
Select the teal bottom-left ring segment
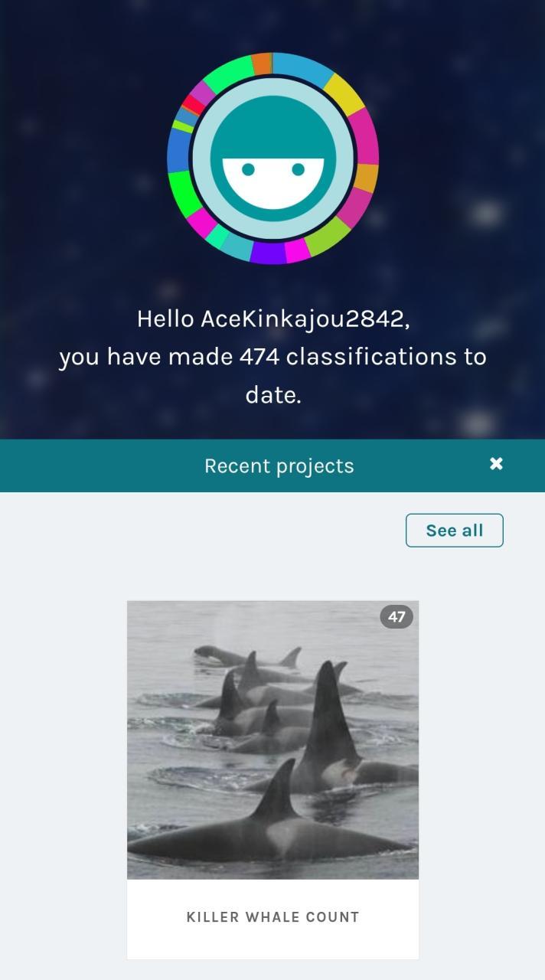(x=237, y=245)
